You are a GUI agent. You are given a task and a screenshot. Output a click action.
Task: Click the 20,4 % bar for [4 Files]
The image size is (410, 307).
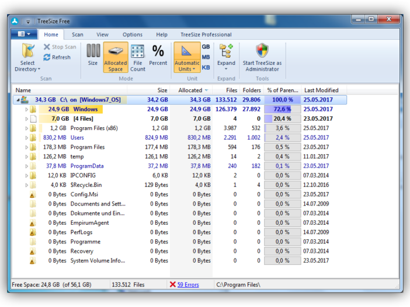click(283, 118)
